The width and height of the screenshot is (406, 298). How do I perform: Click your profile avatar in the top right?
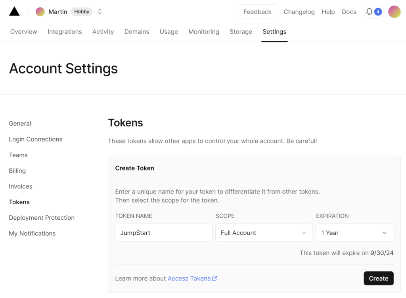click(395, 12)
